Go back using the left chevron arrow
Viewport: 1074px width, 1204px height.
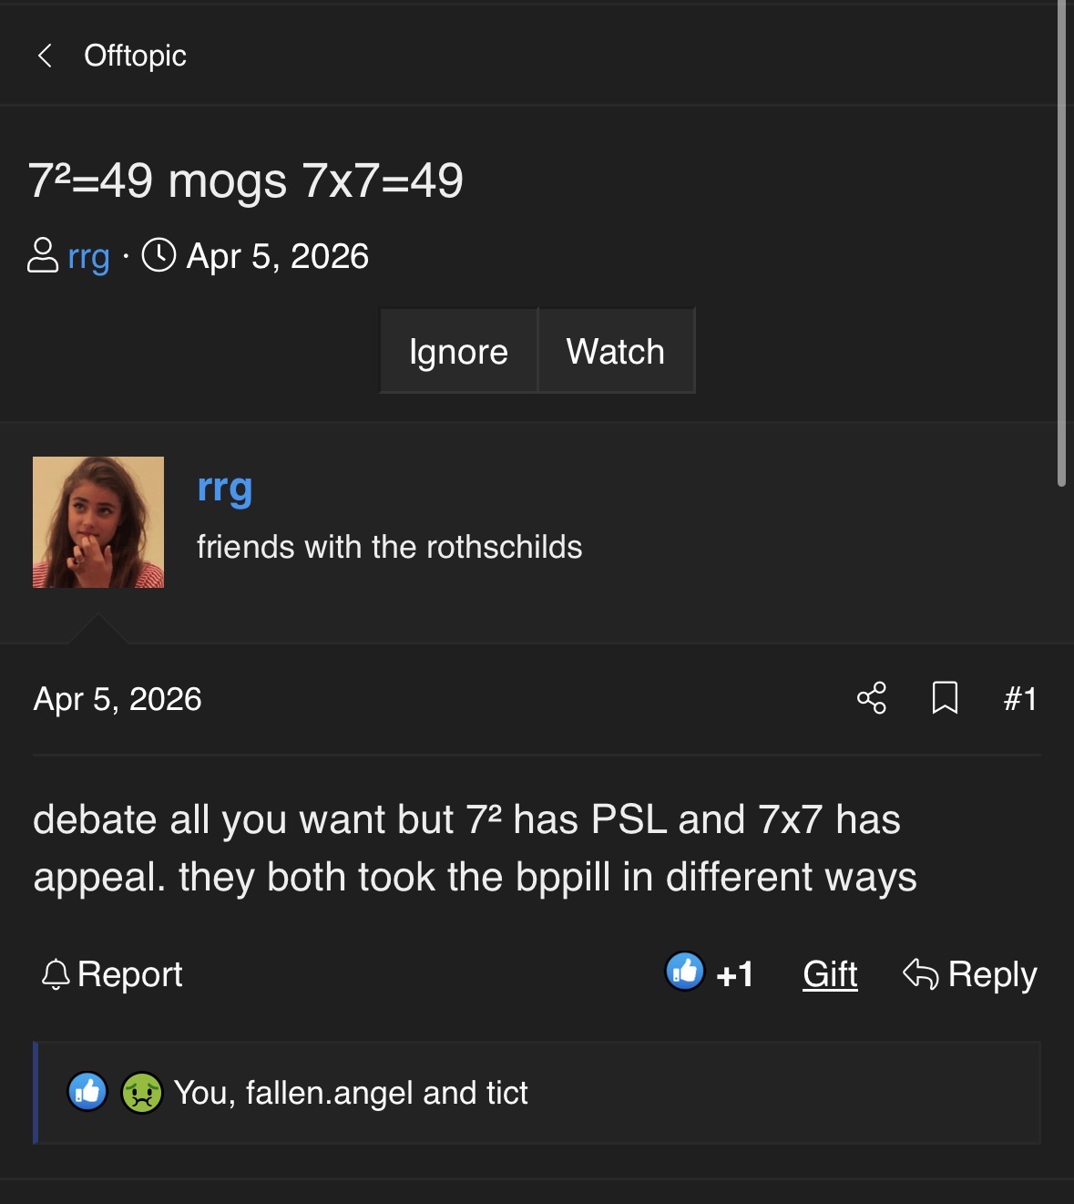pos(44,56)
